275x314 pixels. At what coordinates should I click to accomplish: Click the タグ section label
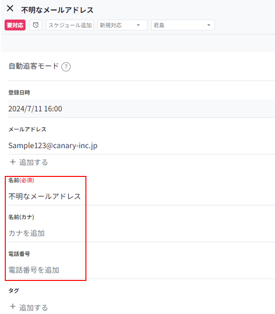[13, 291]
